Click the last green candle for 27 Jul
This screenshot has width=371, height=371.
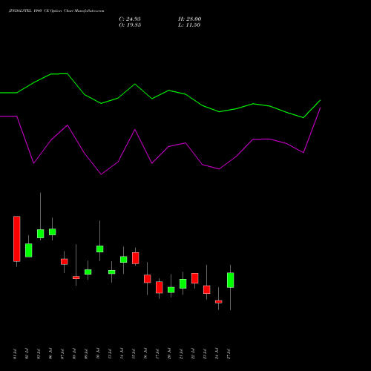click(x=231, y=280)
